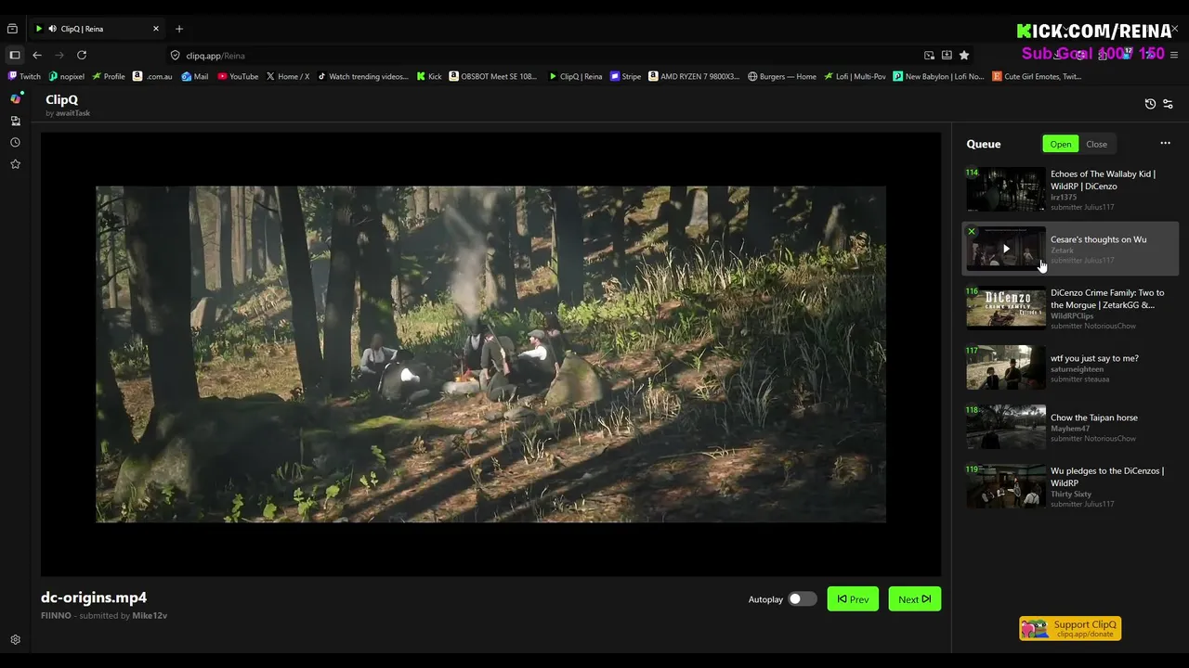Select the ClipQ | Reina browser tab
1189x668 pixels.
97,29
